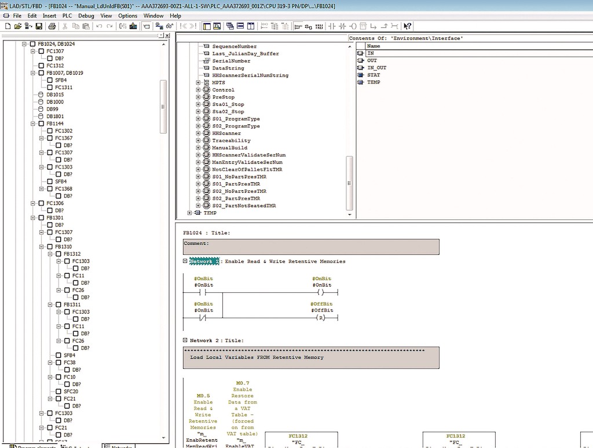This screenshot has height=448, width=593.
Task: Collapse the FB1144 node in call tree
Action: coord(33,124)
